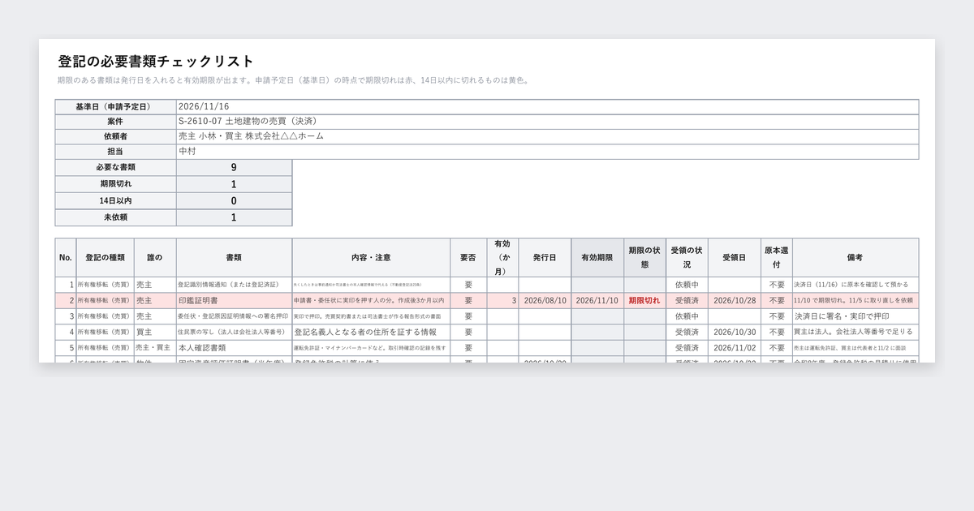Select the 住民票の写し document cell
The height and width of the screenshot is (511, 974).
pyautogui.click(x=234, y=332)
